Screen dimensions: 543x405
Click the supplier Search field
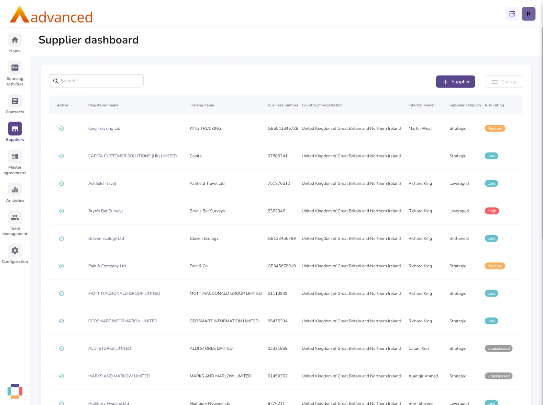pos(96,81)
